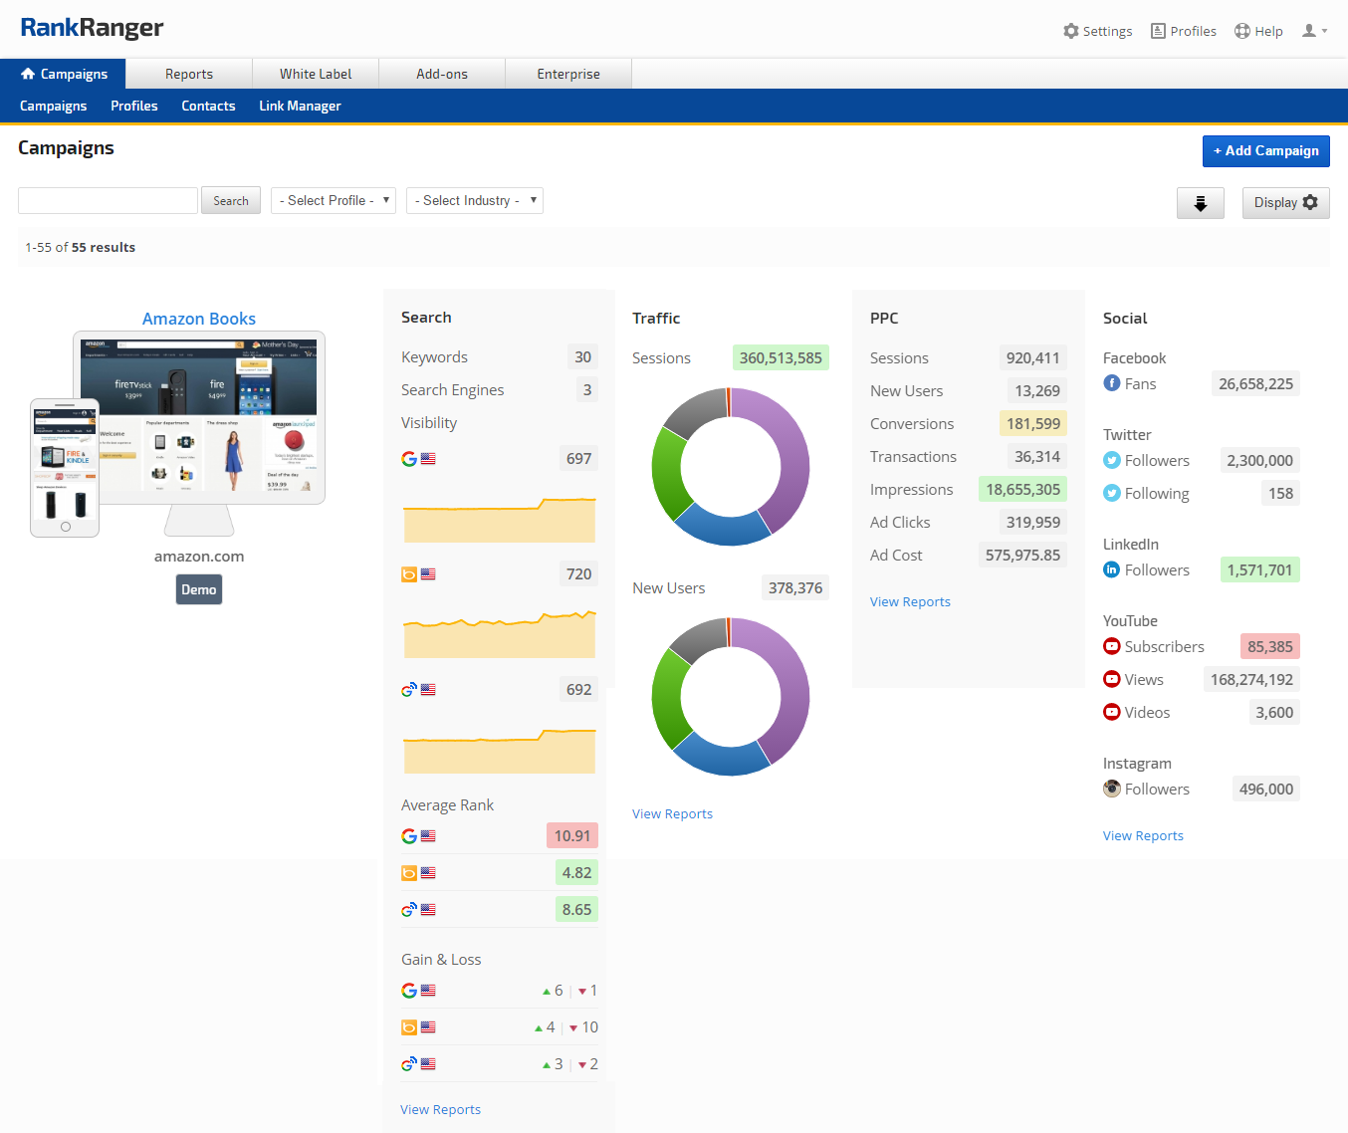Click the Twitter Following icon

(x=1112, y=493)
